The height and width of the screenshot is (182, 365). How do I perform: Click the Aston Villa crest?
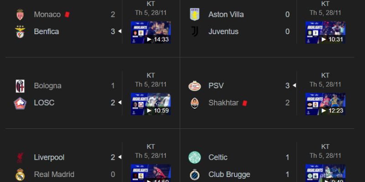(x=195, y=15)
